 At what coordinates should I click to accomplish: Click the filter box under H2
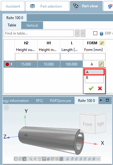(x=26, y=57)
